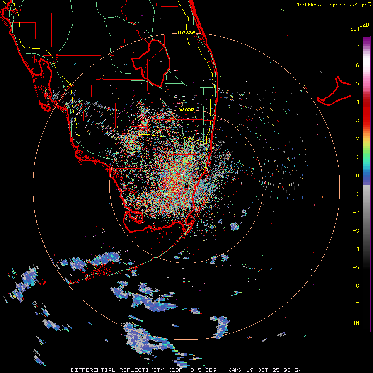Click the 6 value on the color scale
Screen dimensions: 373x373
358,65
